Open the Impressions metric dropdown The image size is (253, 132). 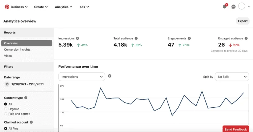coord(82,77)
